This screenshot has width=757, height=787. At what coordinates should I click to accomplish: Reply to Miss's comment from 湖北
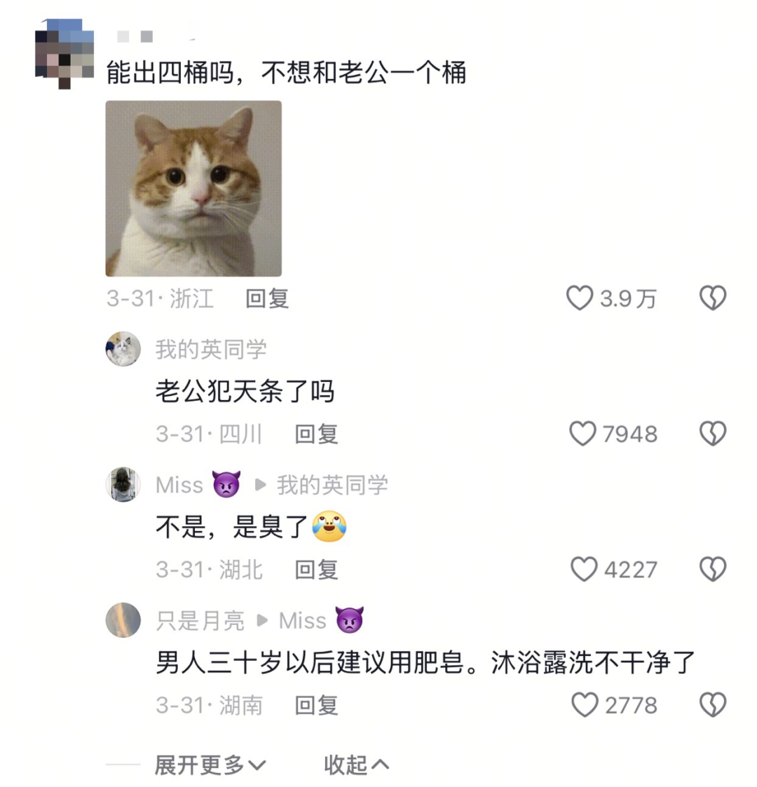[316, 570]
